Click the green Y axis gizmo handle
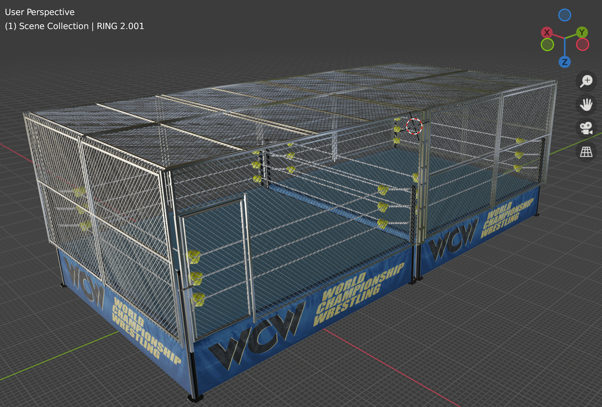This screenshot has width=602, height=407. (582, 32)
